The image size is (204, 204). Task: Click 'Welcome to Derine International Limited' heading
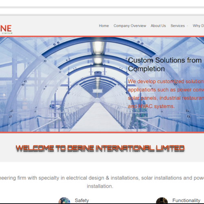[x=100, y=148]
